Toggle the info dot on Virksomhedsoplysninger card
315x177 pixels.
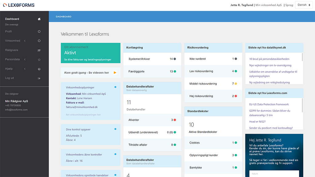116,87
